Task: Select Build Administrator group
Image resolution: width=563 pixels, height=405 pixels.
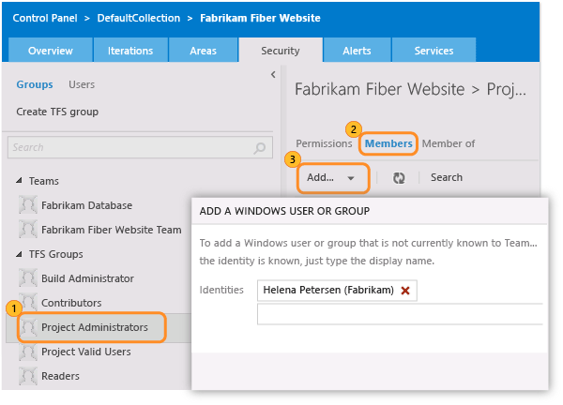Action: tap(87, 278)
